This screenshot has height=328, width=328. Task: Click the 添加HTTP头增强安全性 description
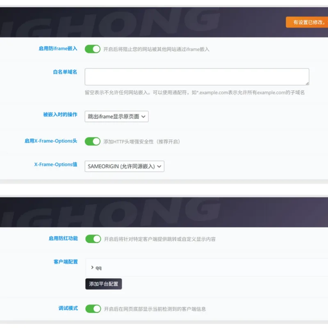[141, 141]
